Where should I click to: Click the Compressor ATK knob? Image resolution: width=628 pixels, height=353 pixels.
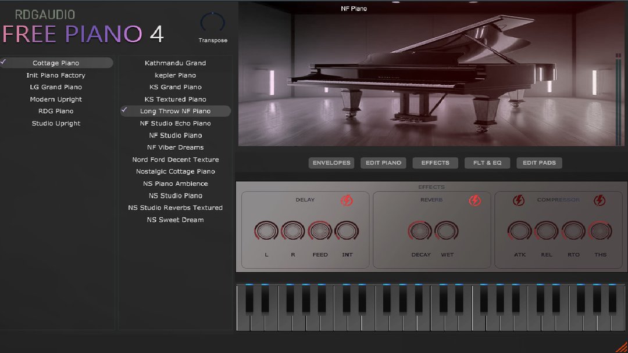pos(519,230)
